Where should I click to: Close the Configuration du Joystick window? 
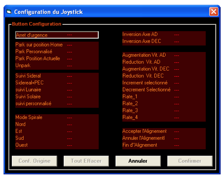pos(214,11)
